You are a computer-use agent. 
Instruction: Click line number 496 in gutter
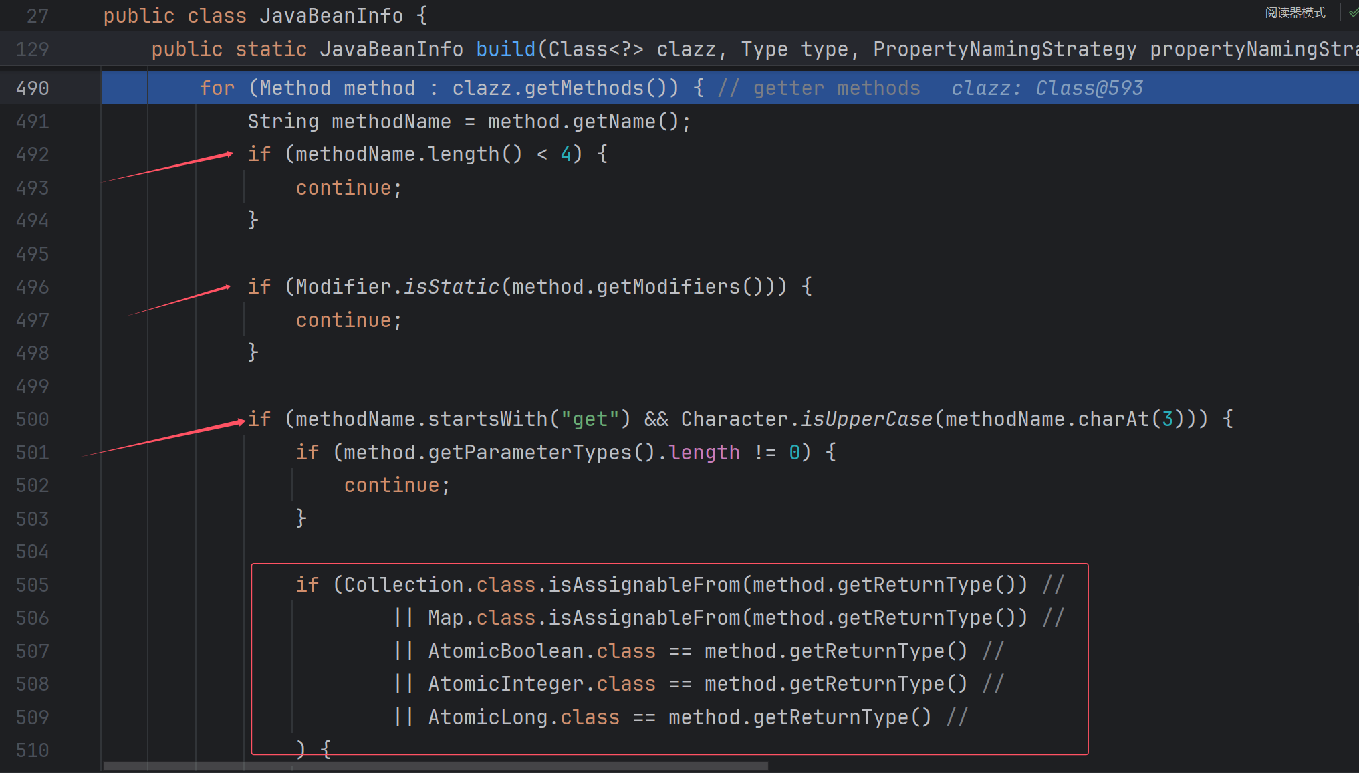pos(33,287)
